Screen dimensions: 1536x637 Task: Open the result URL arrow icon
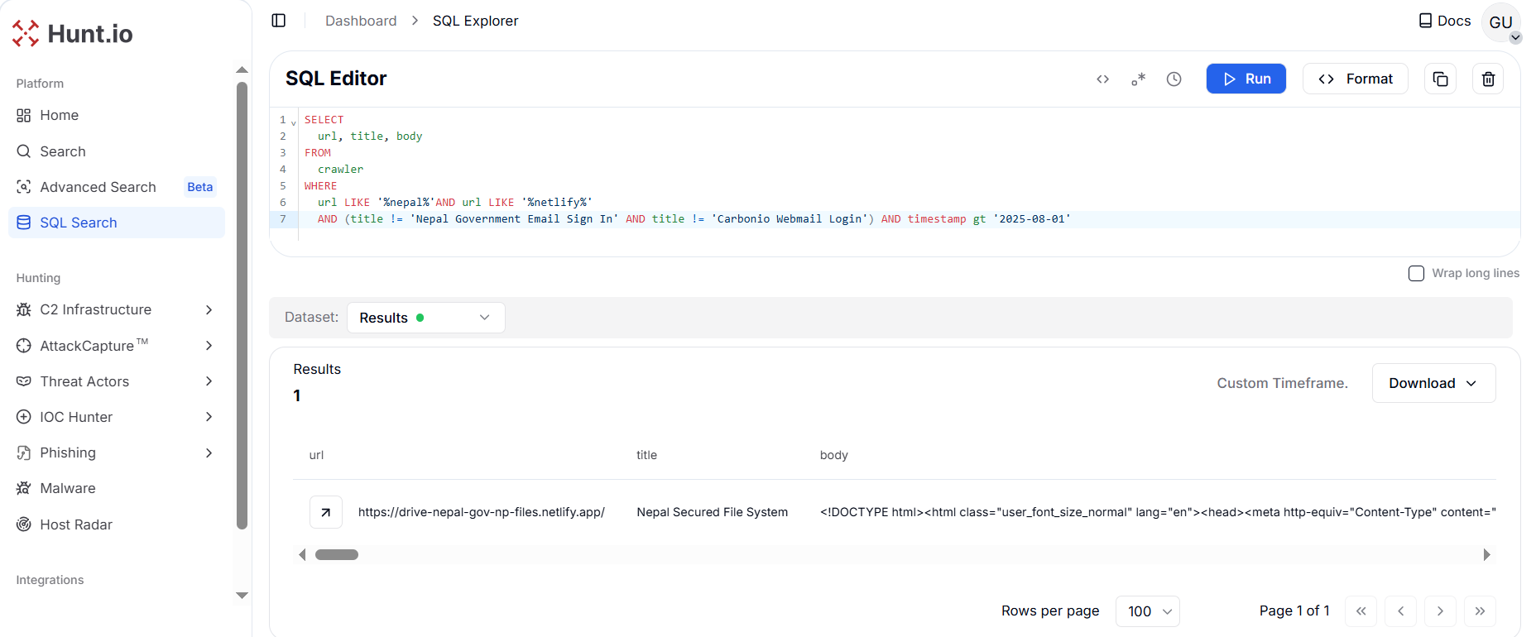(326, 512)
